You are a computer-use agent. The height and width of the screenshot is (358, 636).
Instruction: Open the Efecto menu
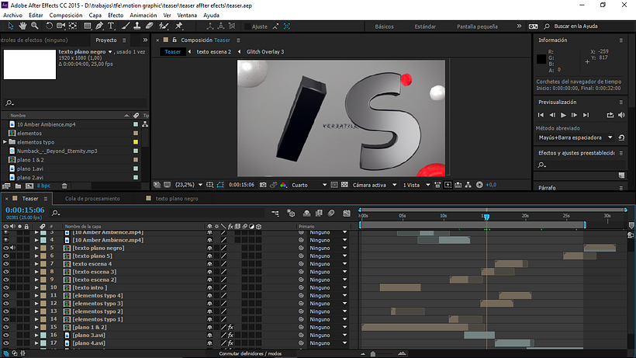click(115, 15)
